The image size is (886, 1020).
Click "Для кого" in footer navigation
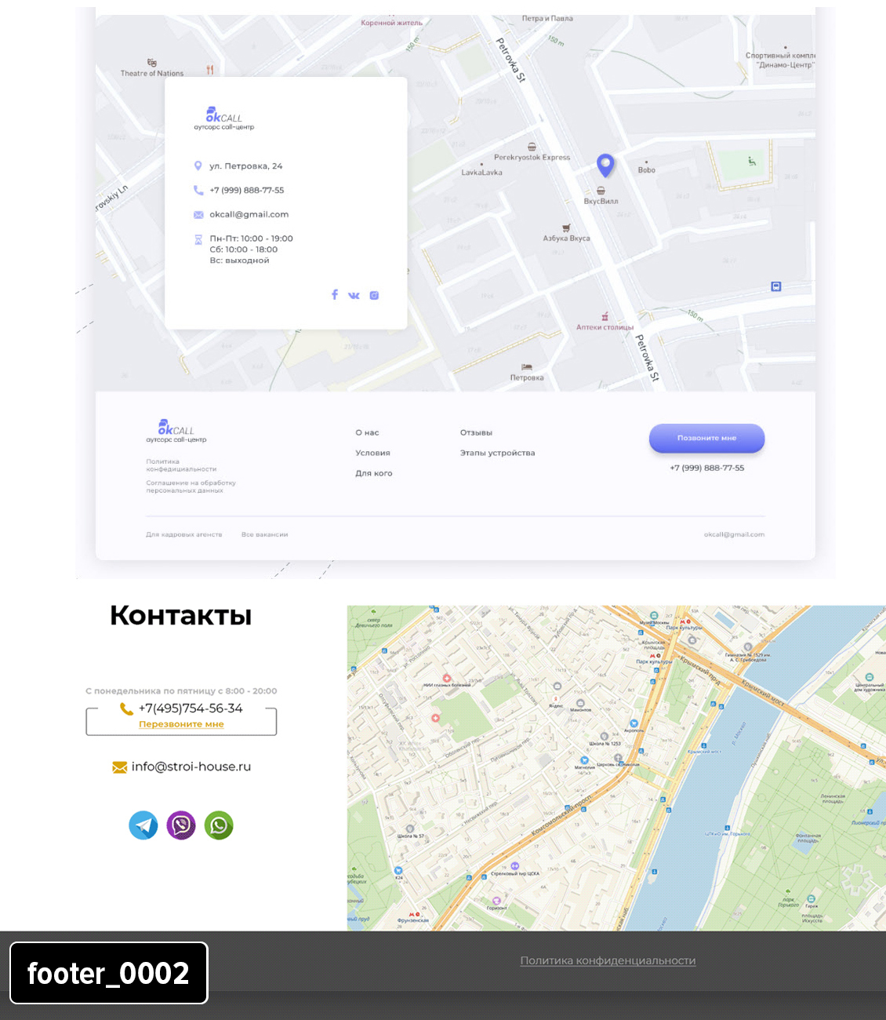[x=374, y=473]
